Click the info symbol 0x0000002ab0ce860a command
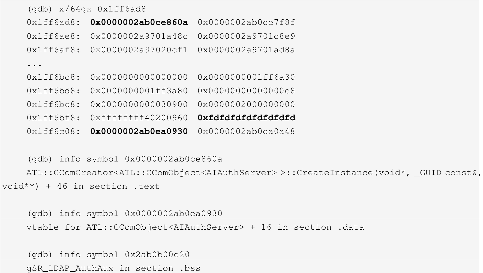This screenshot has width=483, height=273. (x=125, y=159)
